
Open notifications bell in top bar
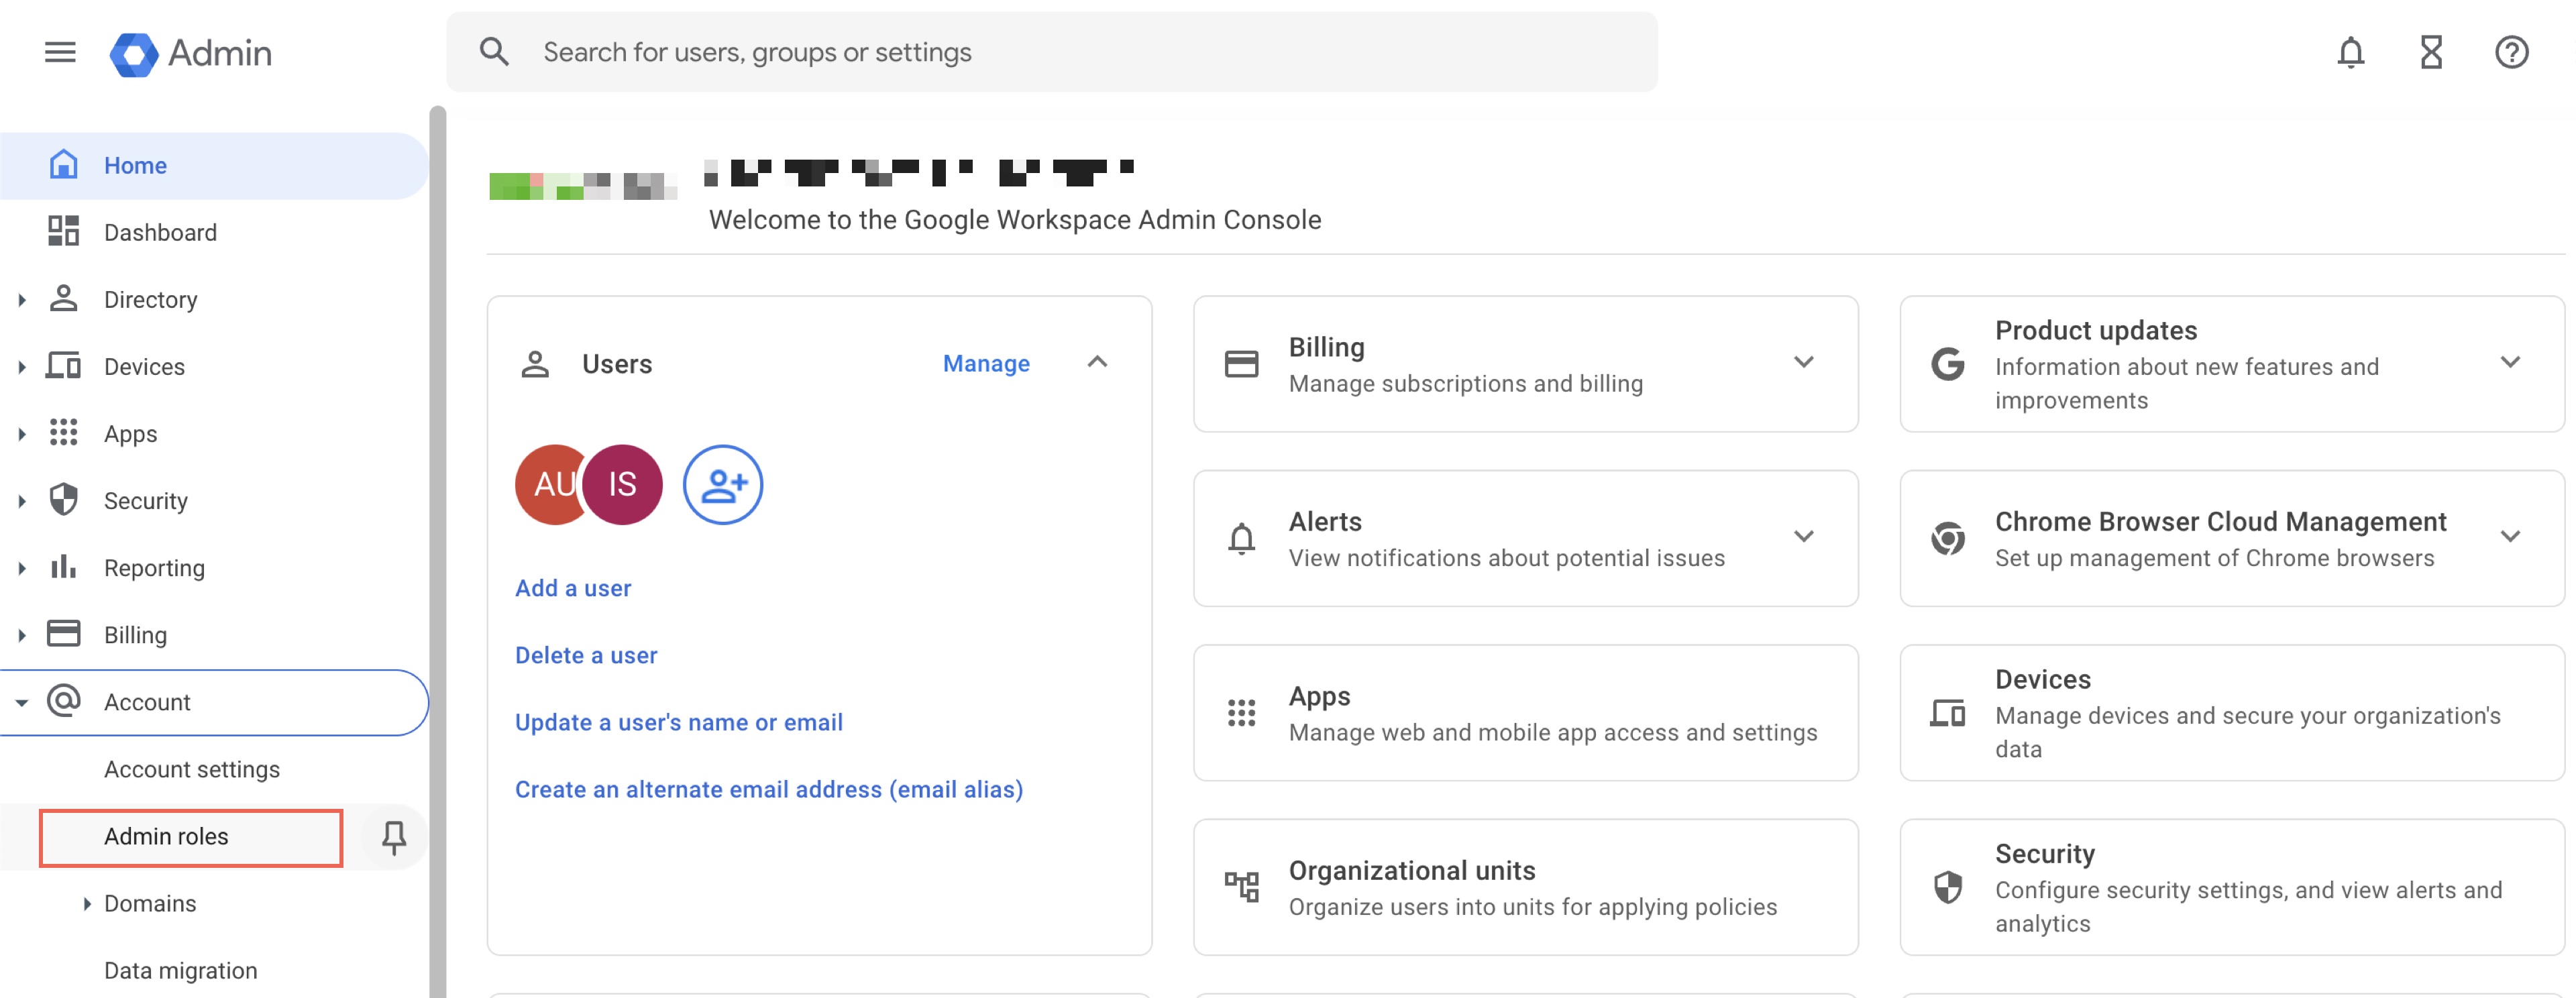pyautogui.click(x=2350, y=52)
